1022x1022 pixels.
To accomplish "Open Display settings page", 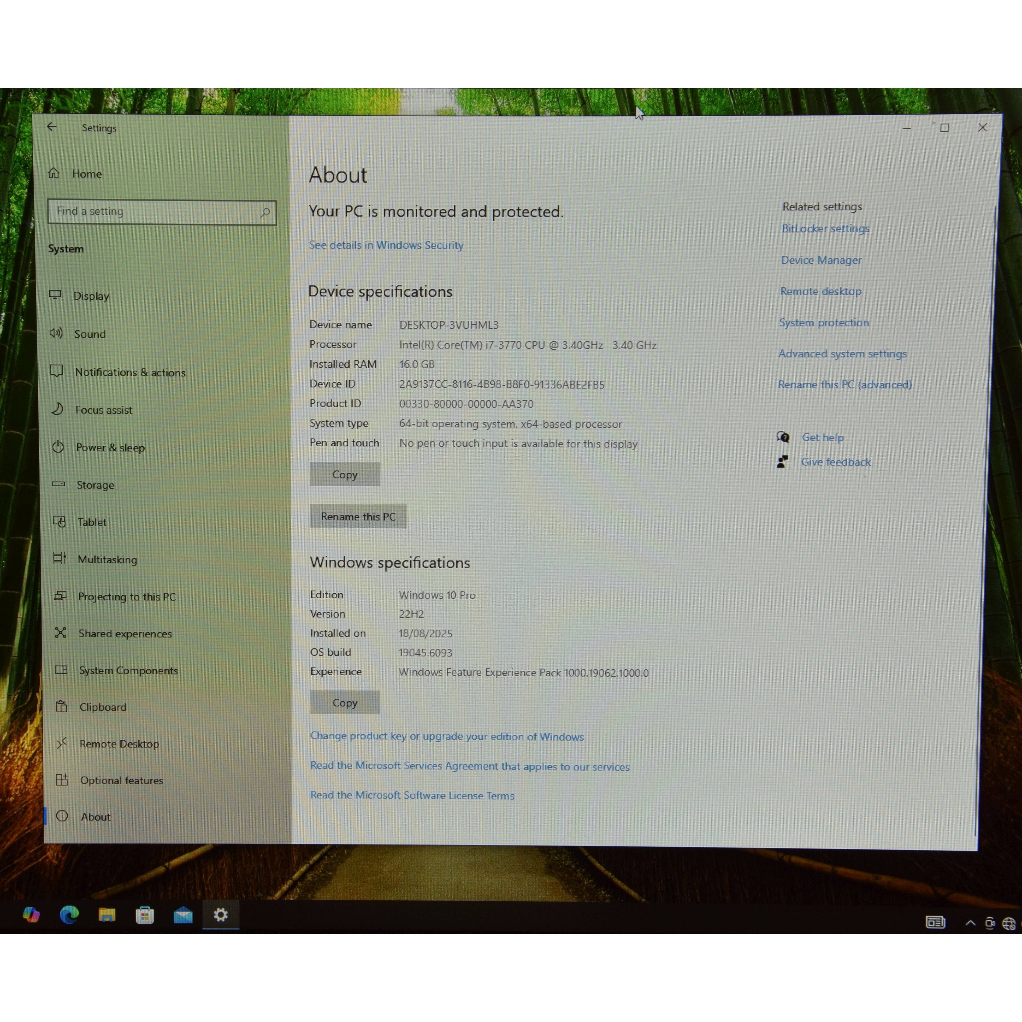I will point(91,296).
